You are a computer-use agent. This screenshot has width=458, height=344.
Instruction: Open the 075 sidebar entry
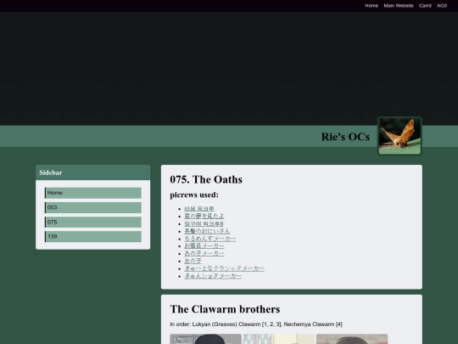coord(93,222)
